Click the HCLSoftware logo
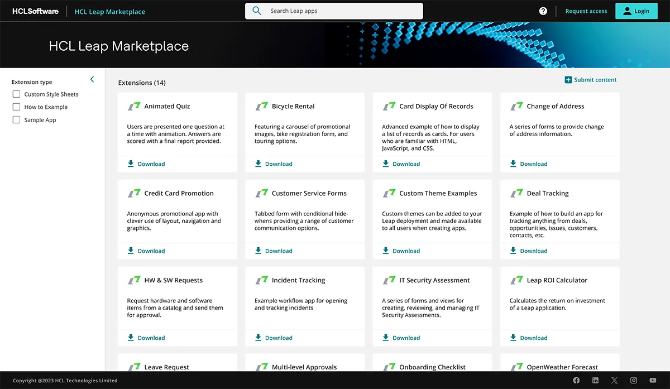 tap(35, 10)
